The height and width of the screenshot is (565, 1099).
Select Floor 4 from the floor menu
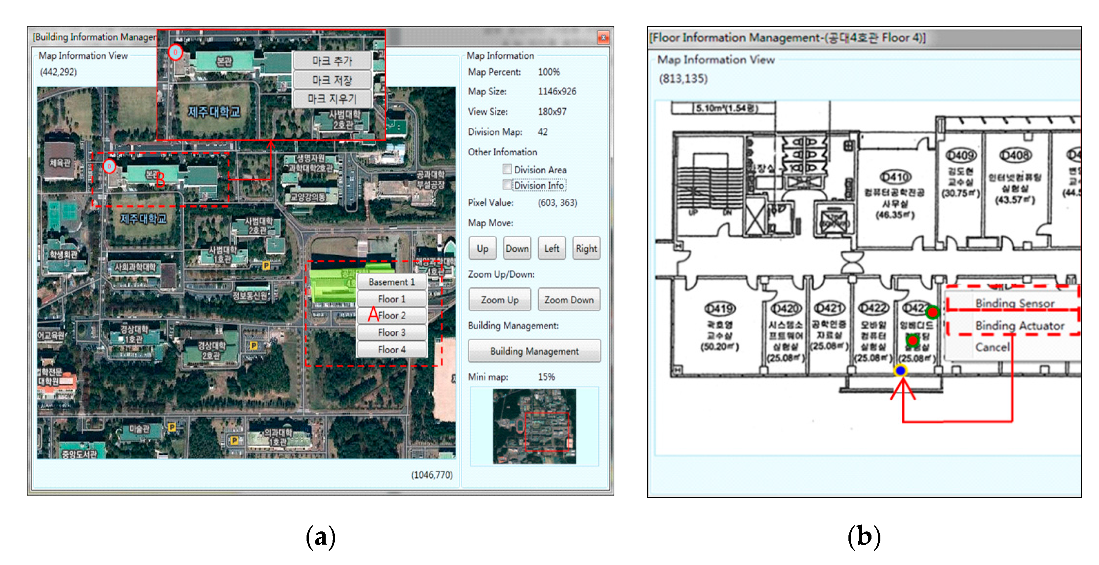[391, 350]
